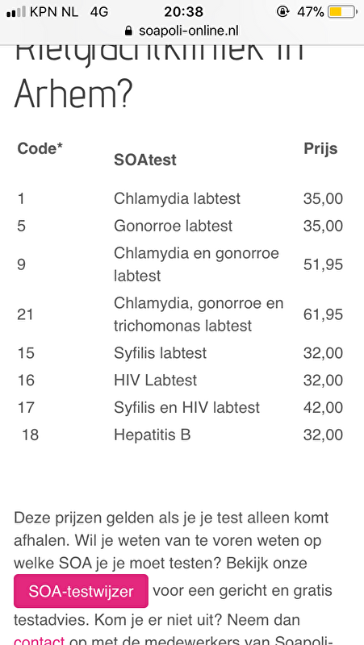Tap Chlamydia en gonorroe labtest entry
The image size is (364, 645).
point(196,264)
